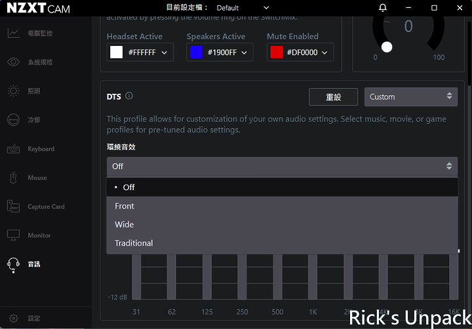Go to the Keyboard section
This screenshot has width=472, height=329.
point(41,149)
